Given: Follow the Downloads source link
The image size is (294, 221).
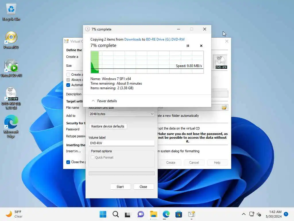Looking at the screenshot, I should point(133,39).
